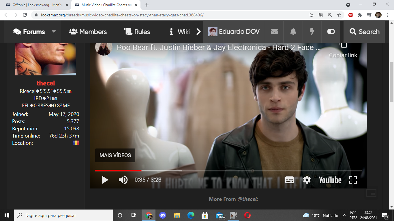
Task: Open a new browser tab
Action: tap(147, 5)
